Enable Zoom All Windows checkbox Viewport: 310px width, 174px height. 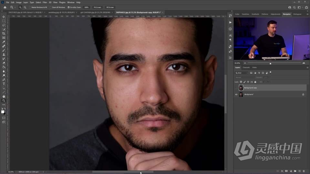click(51, 7)
